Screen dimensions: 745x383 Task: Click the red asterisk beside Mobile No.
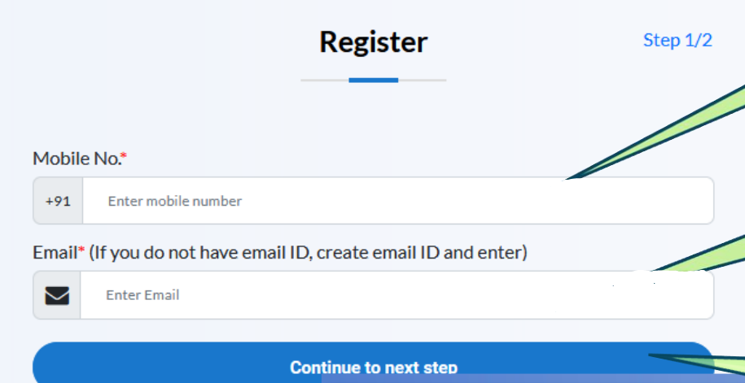(124, 155)
